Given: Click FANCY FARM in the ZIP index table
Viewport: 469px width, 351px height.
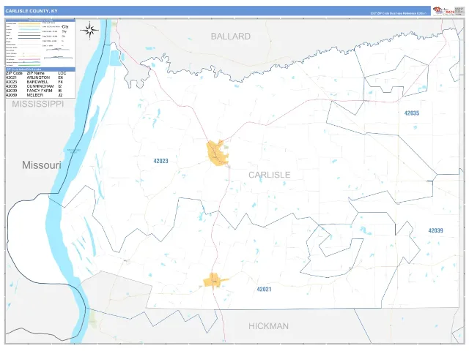Looking at the screenshot, I should [x=40, y=91].
